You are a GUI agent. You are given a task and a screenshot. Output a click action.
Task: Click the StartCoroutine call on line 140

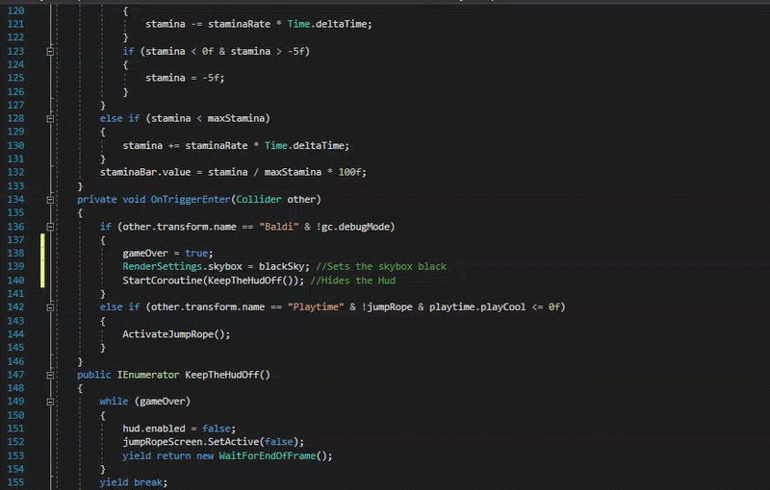[213, 281]
